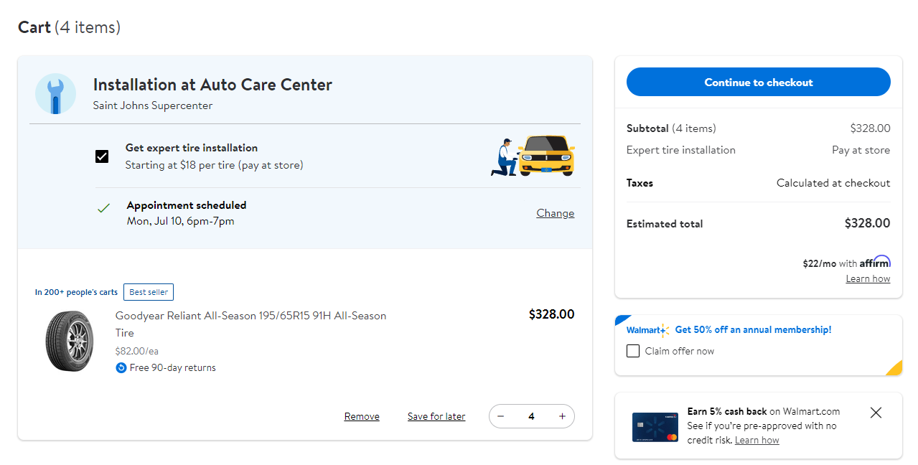The height and width of the screenshot is (465, 918).
Task: Dismiss the cash back banner
Action: [x=876, y=413]
